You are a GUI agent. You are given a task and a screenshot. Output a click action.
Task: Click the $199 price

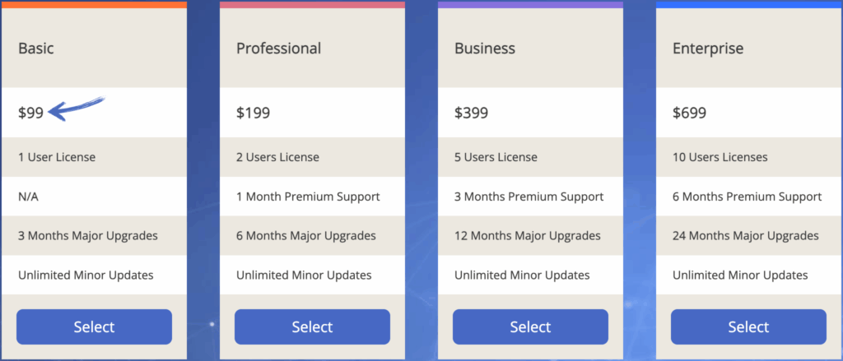(253, 113)
